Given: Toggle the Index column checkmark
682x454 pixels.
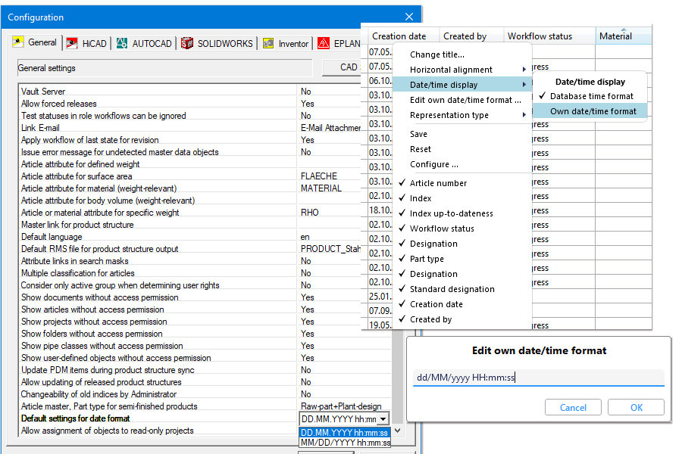Looking at the screenshot, I should [x=402, y=198].
